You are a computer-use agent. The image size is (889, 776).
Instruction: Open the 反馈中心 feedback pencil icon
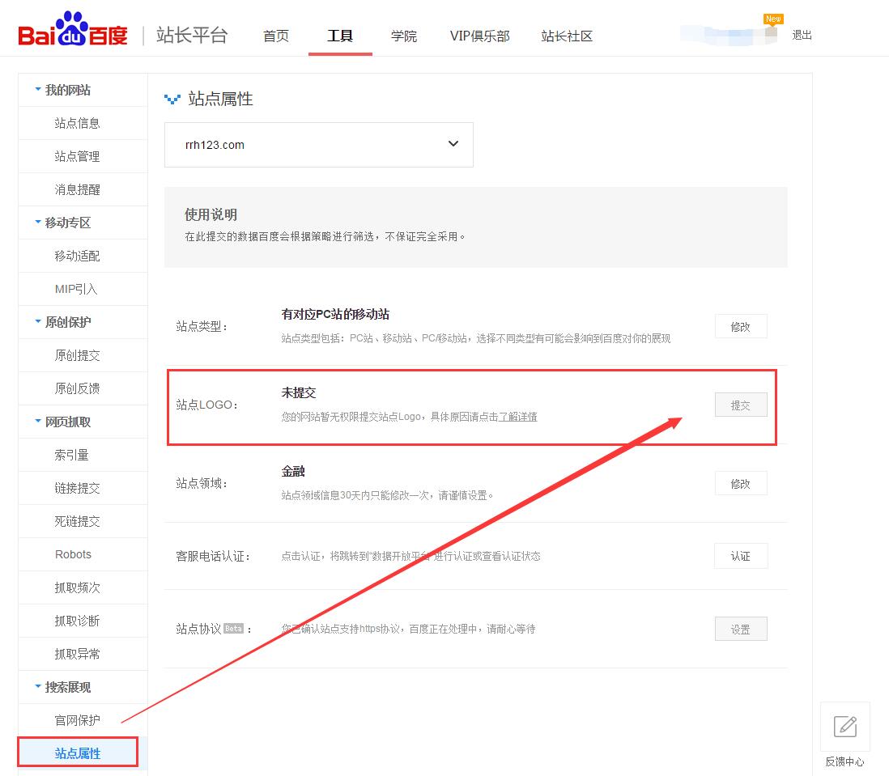(844, 727)
